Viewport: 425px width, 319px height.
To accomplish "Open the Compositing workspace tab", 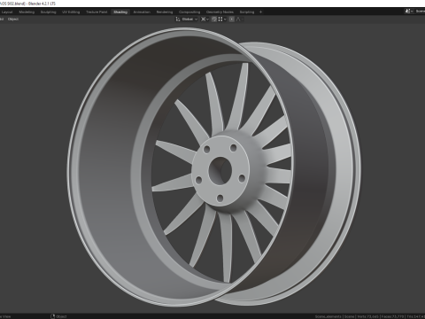I will pos(189,12).
